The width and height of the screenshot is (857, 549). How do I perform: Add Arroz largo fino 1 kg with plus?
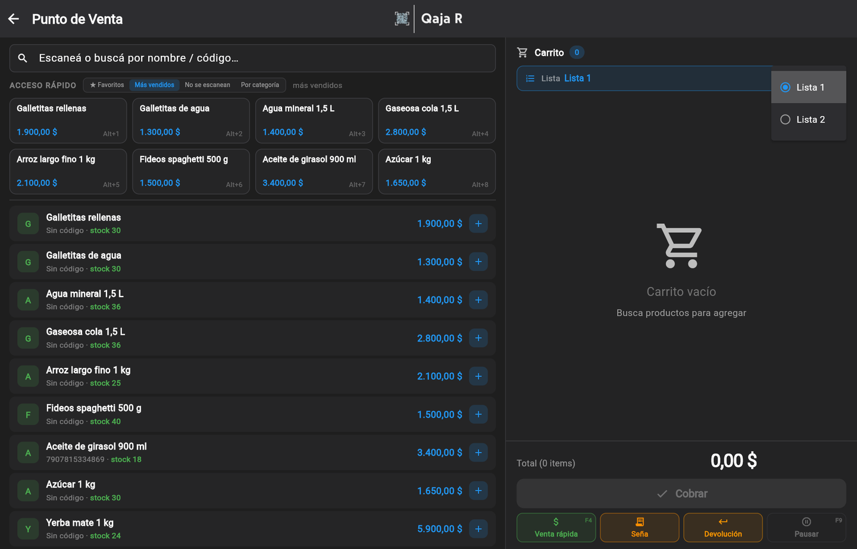point(478,376)
